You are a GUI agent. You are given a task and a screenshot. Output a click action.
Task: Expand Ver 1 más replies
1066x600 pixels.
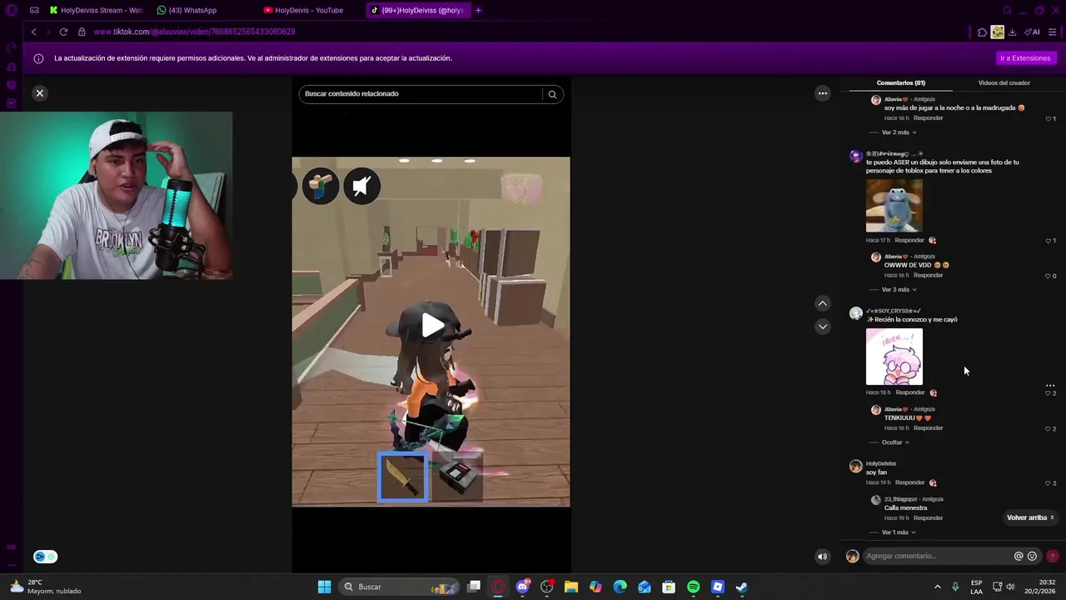[899, 532]
